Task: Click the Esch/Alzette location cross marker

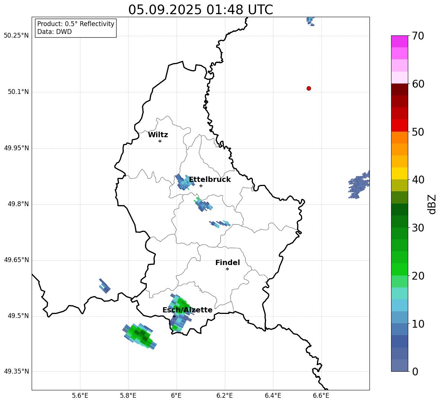Action: 174,316
